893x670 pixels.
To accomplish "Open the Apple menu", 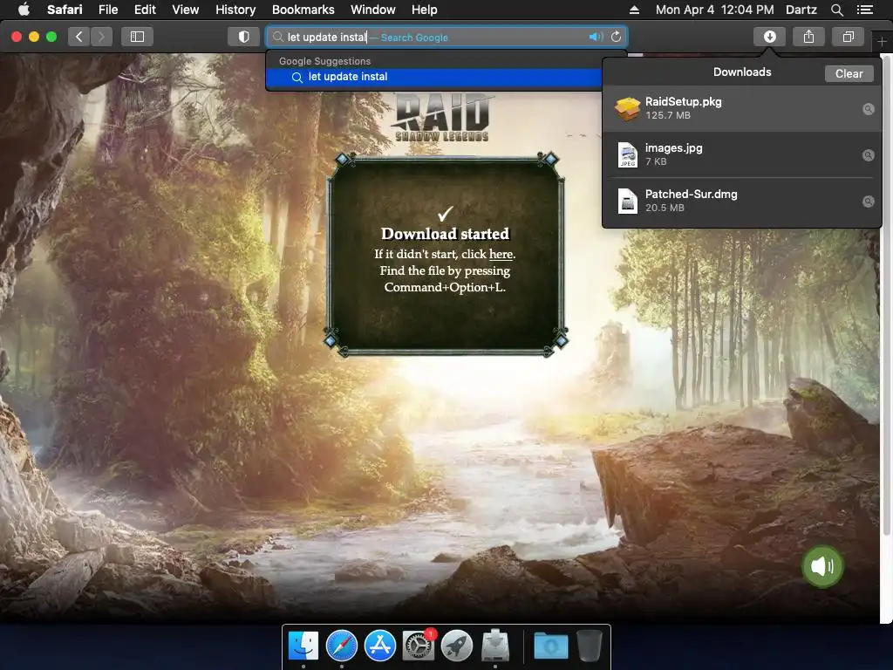I will [24, 10].
